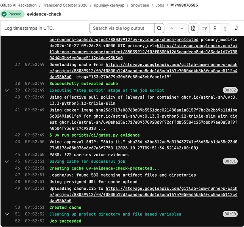
Task: Toggle line wrapping icon in toolbar
Action: [x=205, y=28]
